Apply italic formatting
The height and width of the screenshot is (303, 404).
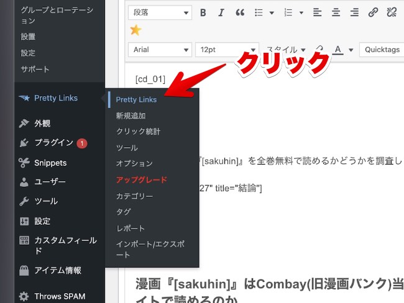(221, 12)
